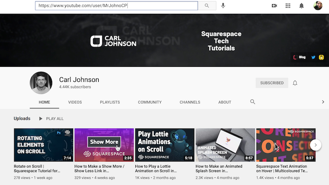Switch to the HOME tab

tap(44, 102)
